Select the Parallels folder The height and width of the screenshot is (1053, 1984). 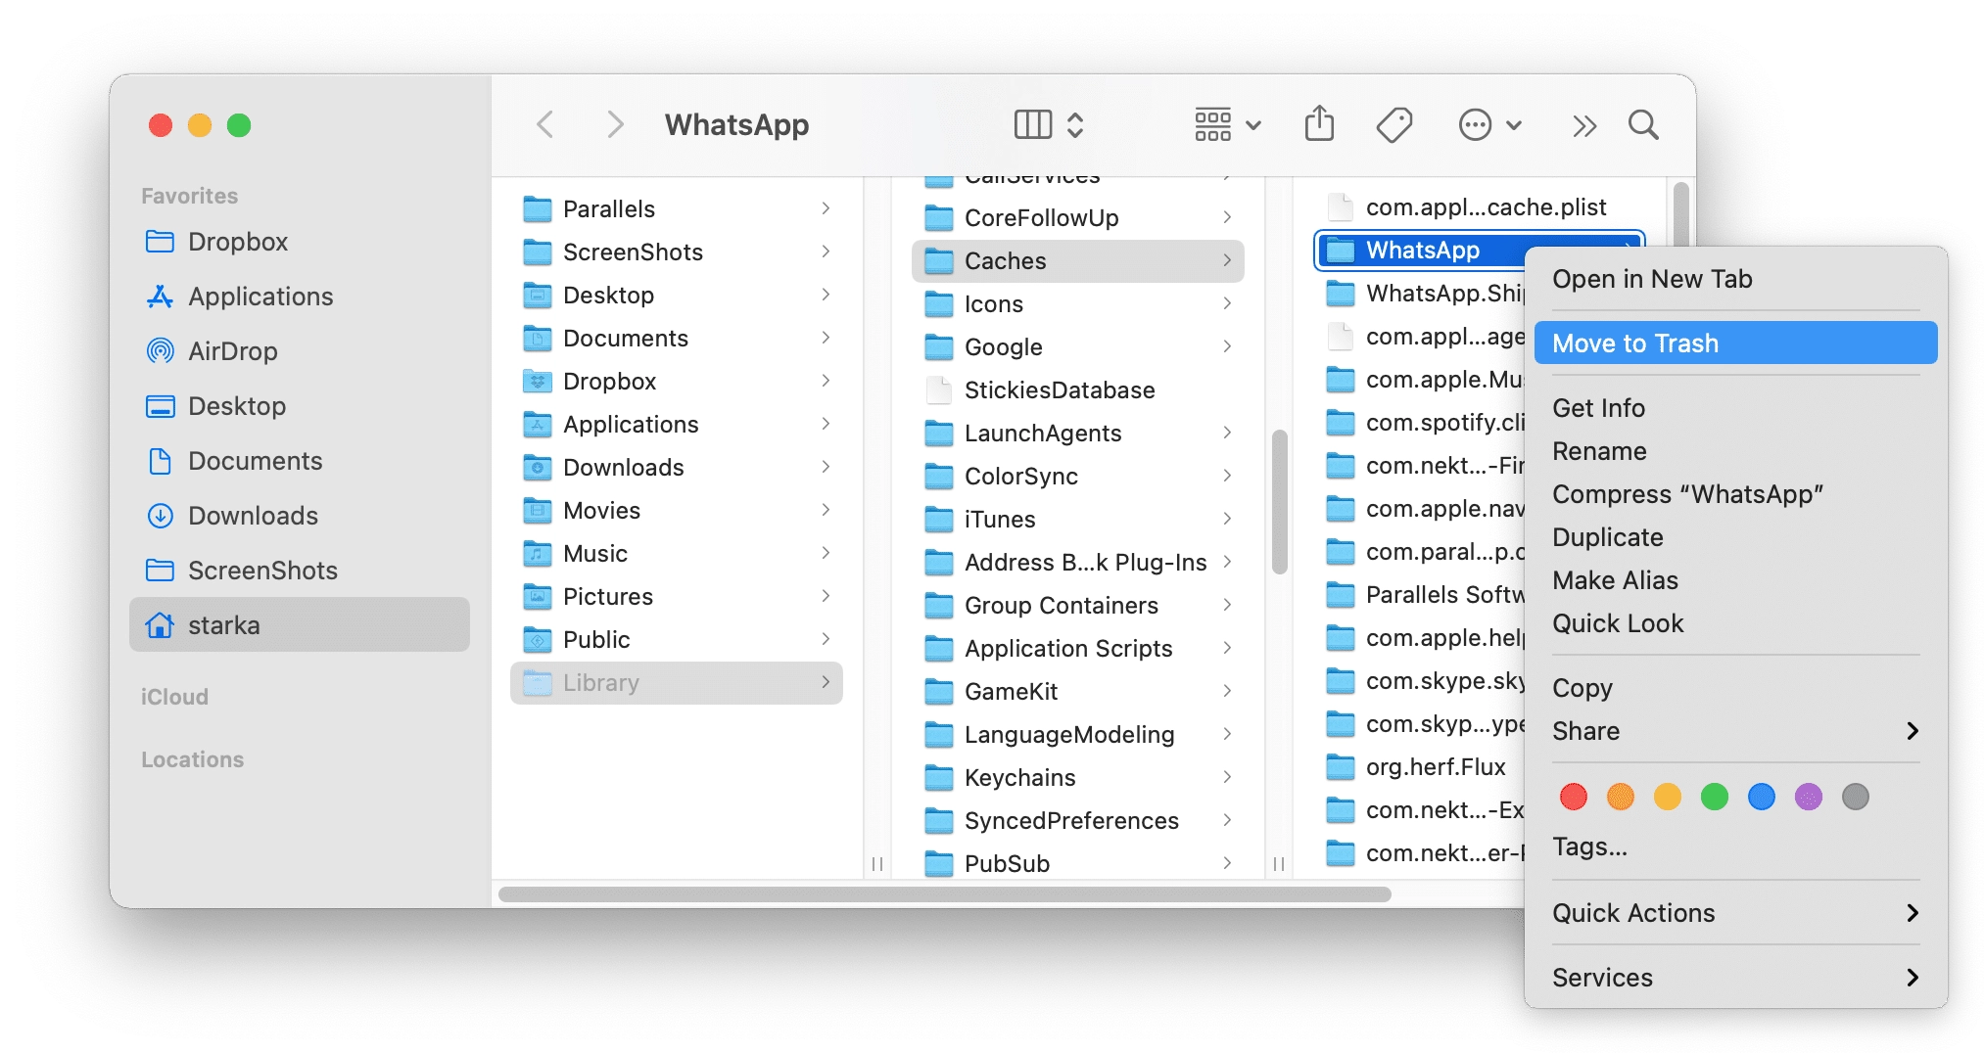677,208
